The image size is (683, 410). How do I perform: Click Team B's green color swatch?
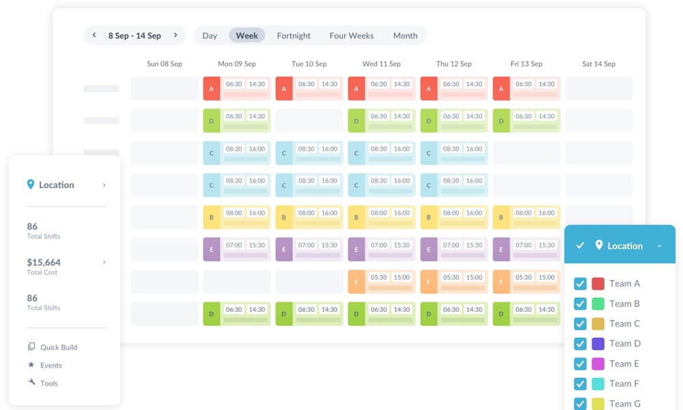point(600,303)
